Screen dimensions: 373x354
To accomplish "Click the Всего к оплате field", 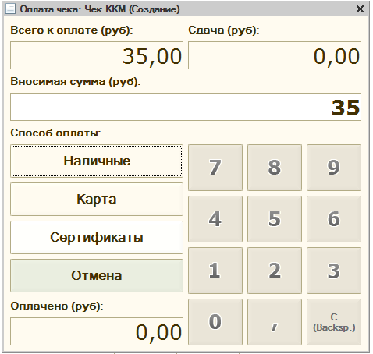I will coord(97,55).
